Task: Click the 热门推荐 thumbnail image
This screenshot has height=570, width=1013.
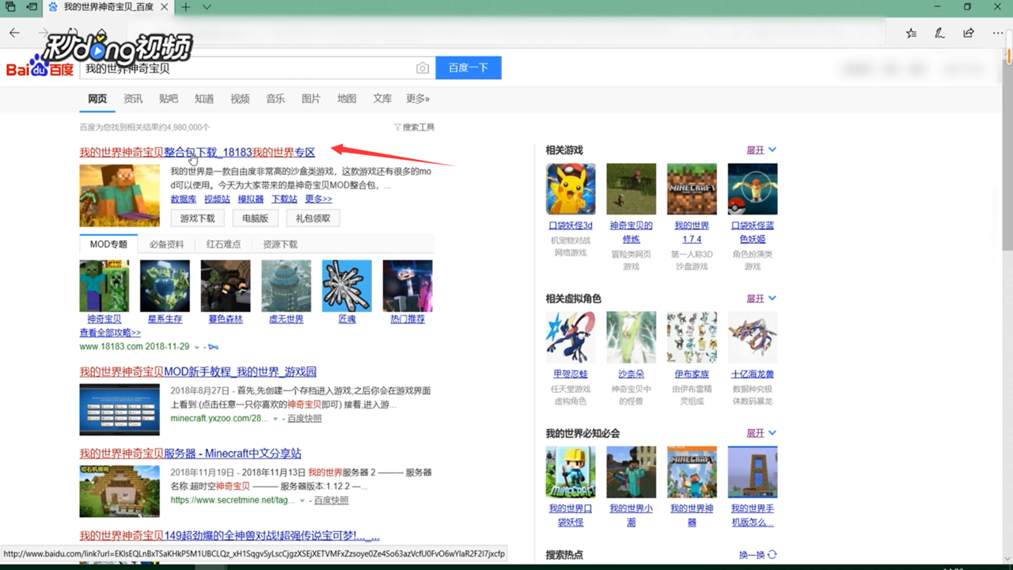Action: click(408, 286)
